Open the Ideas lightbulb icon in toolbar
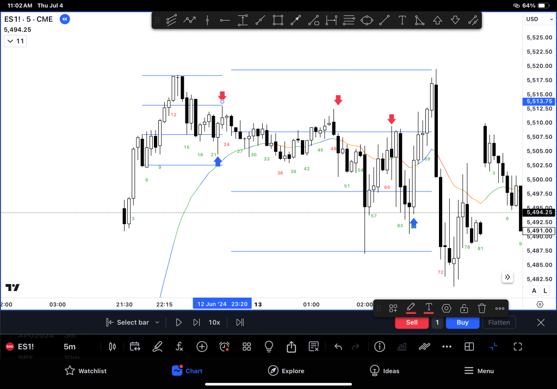557x389 pixels. pyautogui.click(x=268, y=347)
